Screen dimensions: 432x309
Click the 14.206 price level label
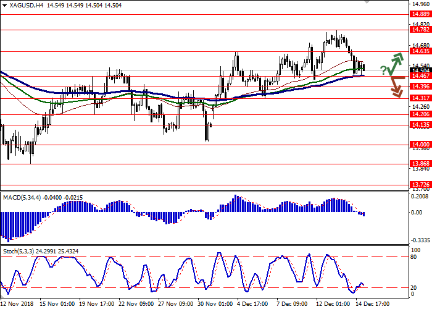pos(420,114)
